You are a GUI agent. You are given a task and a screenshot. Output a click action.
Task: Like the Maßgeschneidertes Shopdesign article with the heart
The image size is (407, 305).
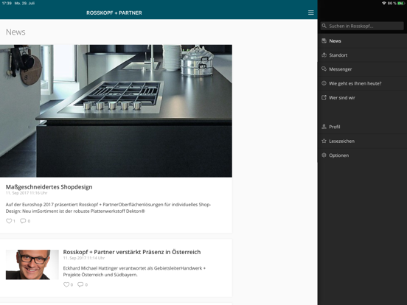pos(9,221)
